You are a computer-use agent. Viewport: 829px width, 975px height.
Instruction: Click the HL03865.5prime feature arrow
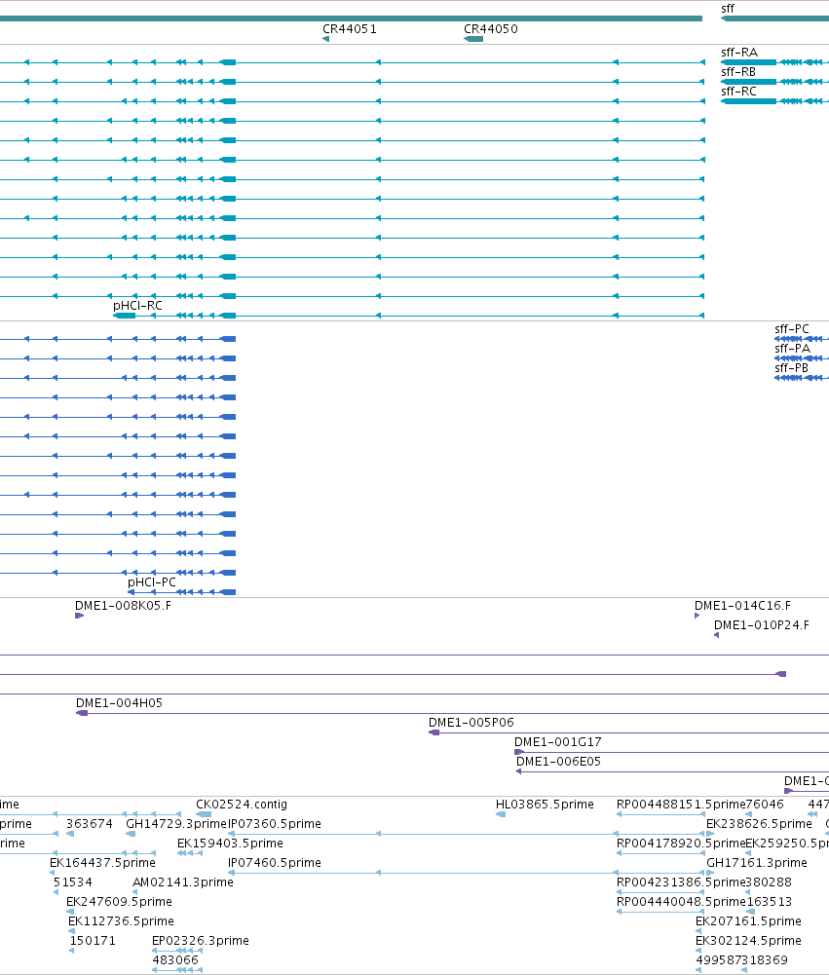click(500, 814)
